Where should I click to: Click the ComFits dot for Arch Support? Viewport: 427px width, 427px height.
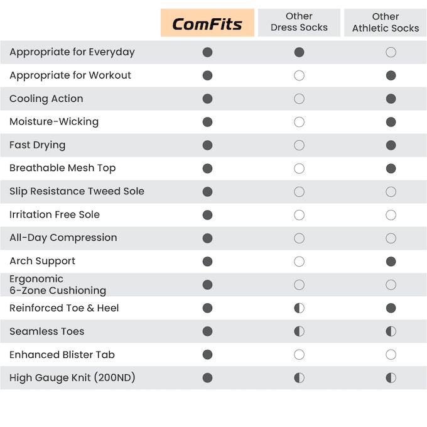click(x=208, y=262)
